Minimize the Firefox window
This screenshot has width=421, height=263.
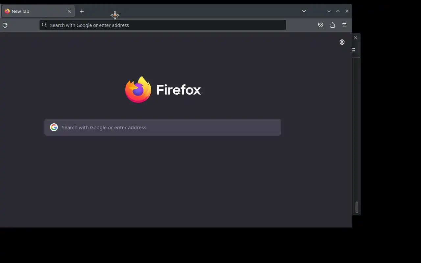[x=329, y=11]
